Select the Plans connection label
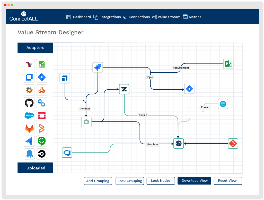 [x=205, y=107]
